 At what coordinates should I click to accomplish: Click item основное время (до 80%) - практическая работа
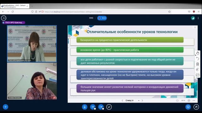point(130,50)
